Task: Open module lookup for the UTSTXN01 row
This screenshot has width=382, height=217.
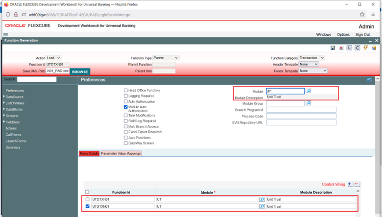Action: coord(262,206)
